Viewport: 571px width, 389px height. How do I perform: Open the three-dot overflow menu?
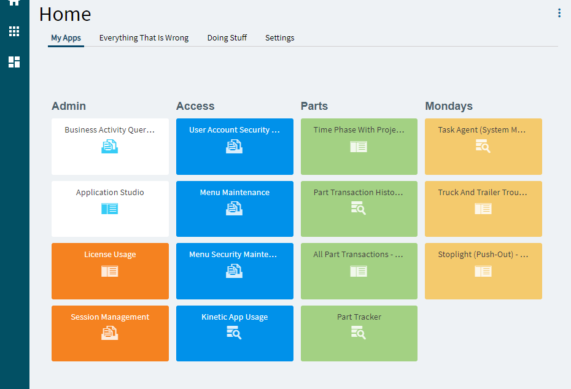pos(559,13)
